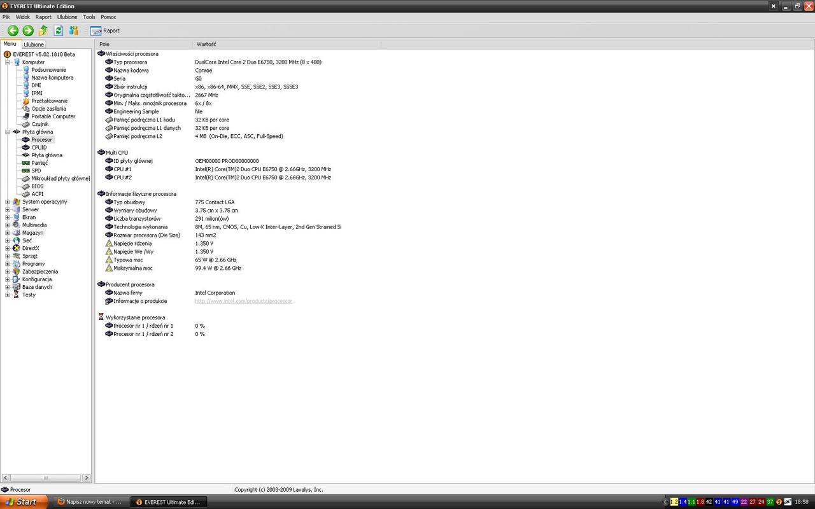This screenshot has height=509, width=815.
Task: Expand the Ekran tree node
Action: coord(8,217)
